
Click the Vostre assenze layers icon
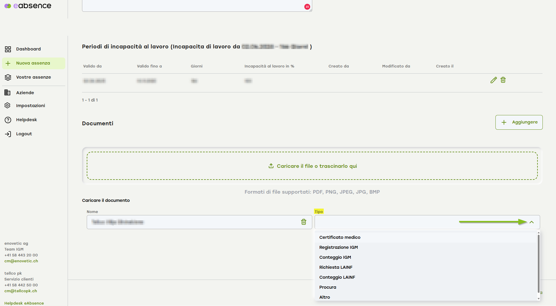8,77
